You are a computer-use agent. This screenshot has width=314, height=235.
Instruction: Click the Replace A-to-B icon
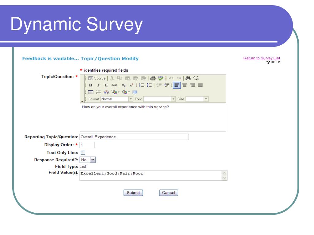[196, 78]
